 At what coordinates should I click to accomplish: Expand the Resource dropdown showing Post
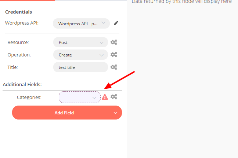point(80,42)
